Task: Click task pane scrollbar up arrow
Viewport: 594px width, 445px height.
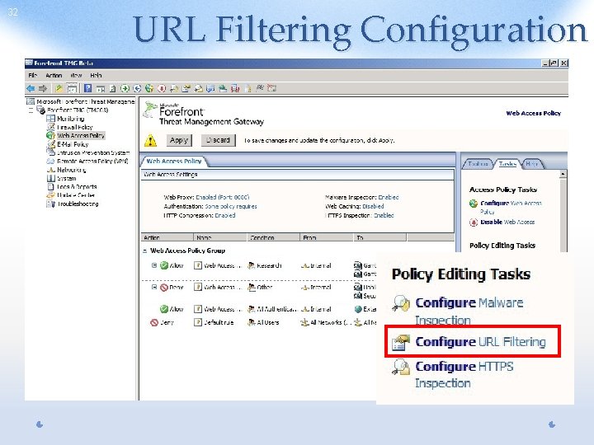Action: pos(563,174)
